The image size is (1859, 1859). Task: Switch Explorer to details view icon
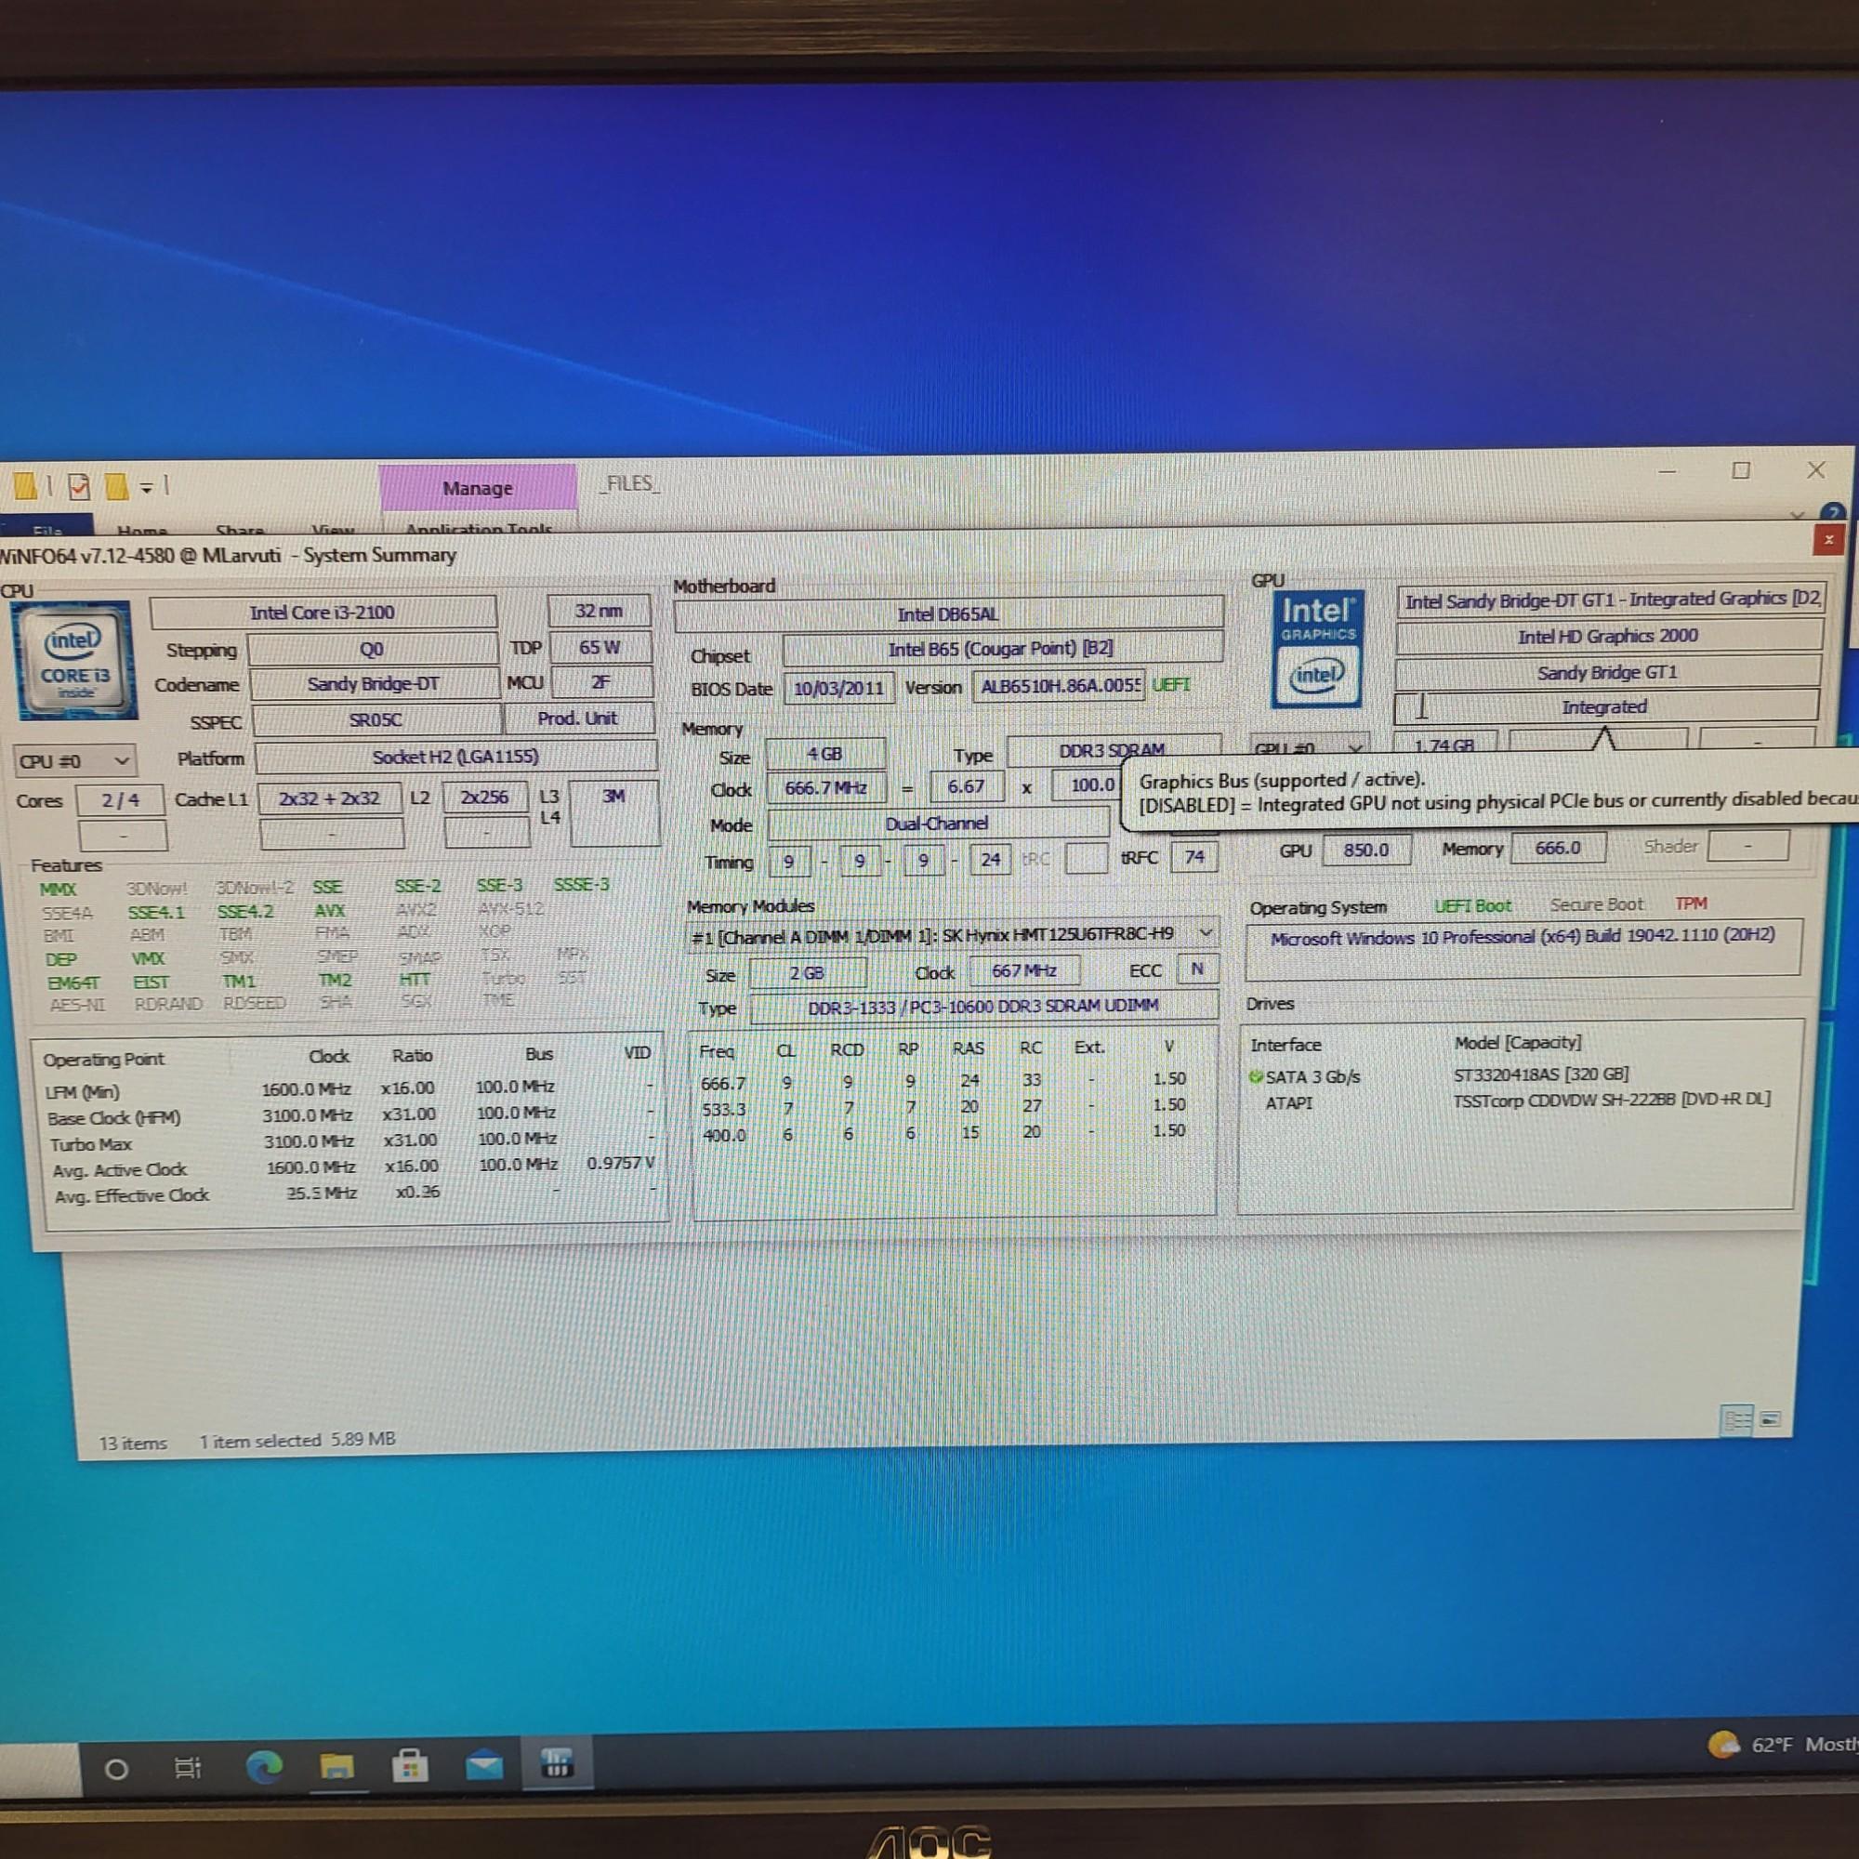(x=1735, y=1420)
